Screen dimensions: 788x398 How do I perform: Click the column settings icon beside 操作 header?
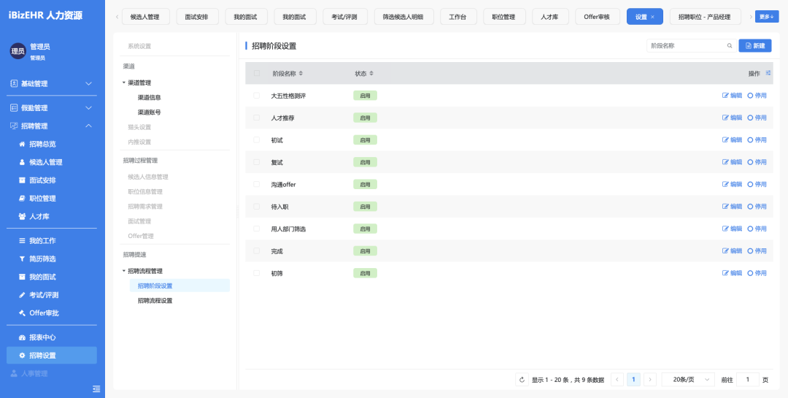[x=768, y=73]
